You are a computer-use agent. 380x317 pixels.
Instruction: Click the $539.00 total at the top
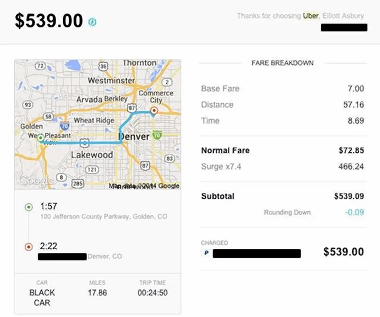49,21
